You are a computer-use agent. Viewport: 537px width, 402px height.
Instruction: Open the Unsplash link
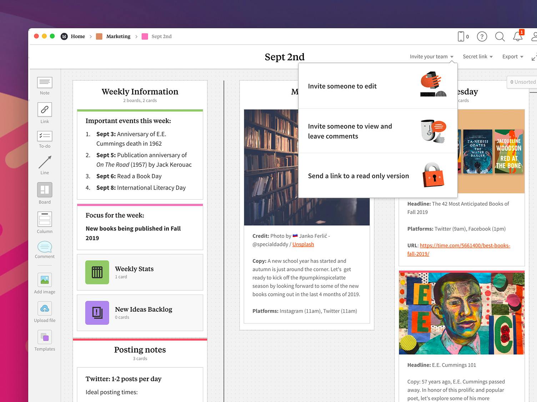(x=303, y=244)
